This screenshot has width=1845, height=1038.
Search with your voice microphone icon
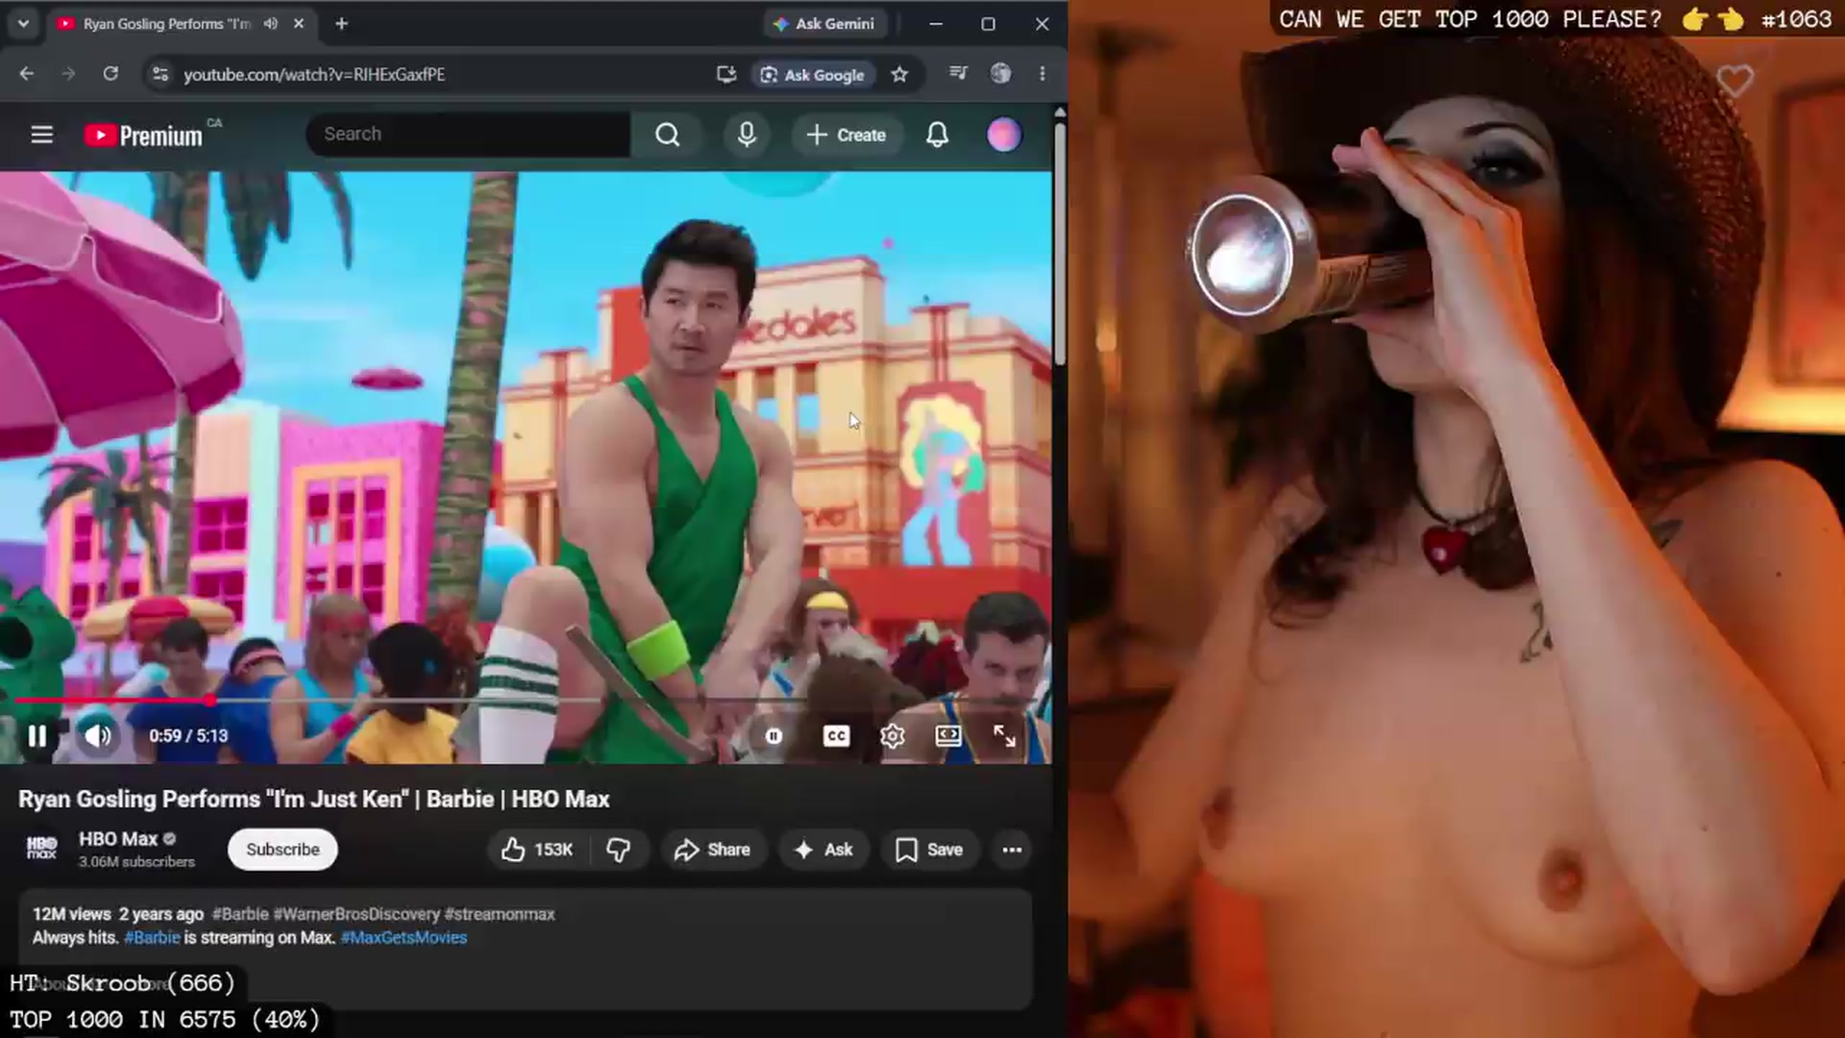click(747, 135)
